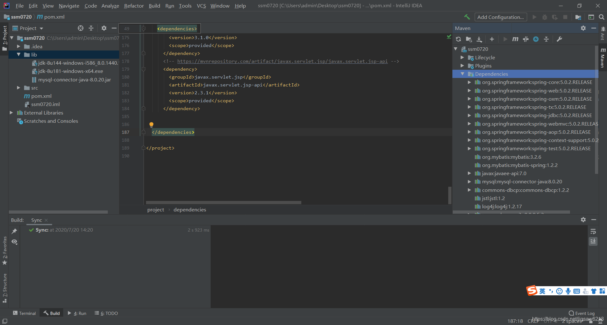Viewport: 607px width, 325px height.
Task: Collapse all in Maven tree
Action: click(x=546, y=39)
